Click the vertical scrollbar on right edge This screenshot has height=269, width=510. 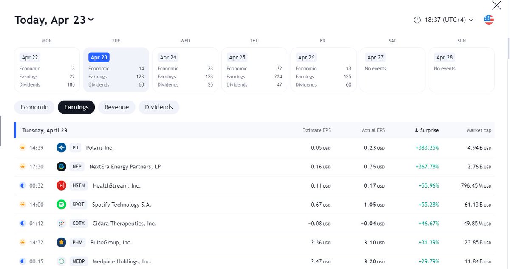pos(509,49)
